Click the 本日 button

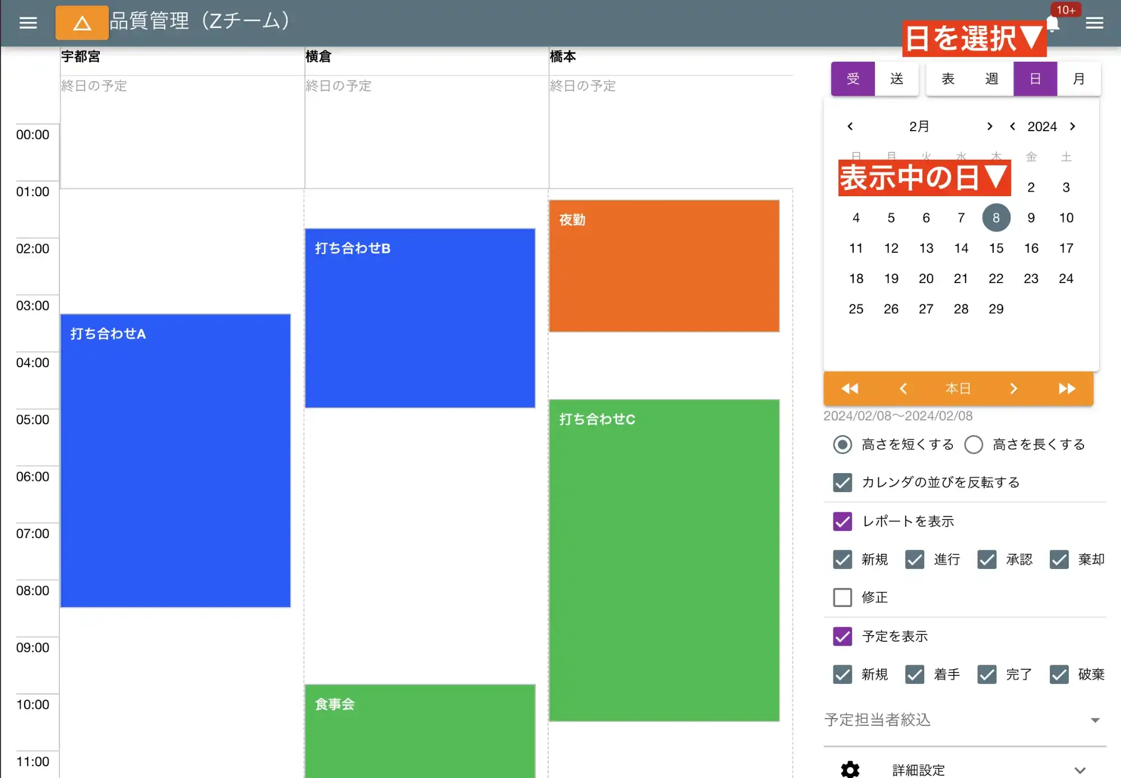958,388
